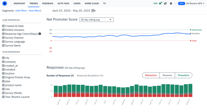Toggle the Promoters filter
The width and height of the screenshot is (207, 112).
point(183,75)
